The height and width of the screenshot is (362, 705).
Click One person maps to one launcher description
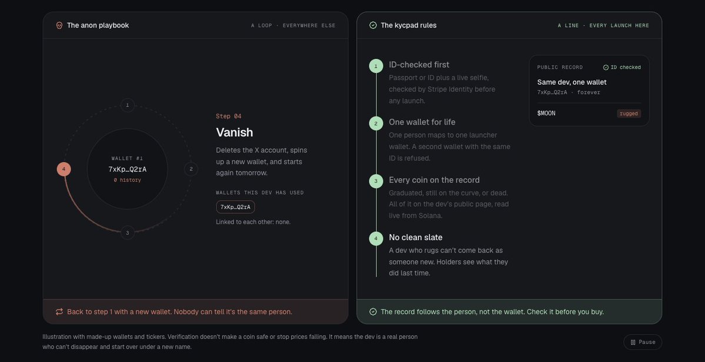(x=450, y=147)
